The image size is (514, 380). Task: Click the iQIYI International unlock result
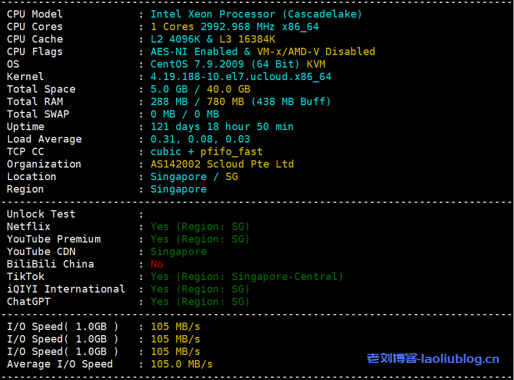pyautogui.click(x=200, y=289)
